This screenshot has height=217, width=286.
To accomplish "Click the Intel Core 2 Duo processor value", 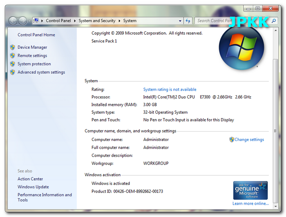I will [x=197, y=97].
